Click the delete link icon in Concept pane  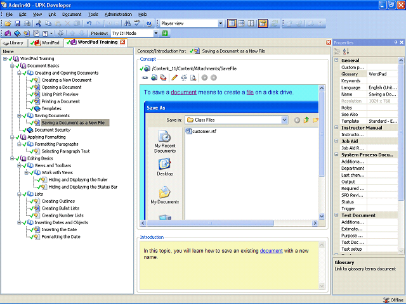tap(184, 77)
